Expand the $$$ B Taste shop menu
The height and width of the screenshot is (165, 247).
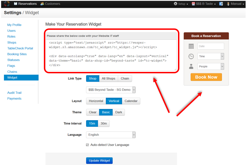click(204, 4)
